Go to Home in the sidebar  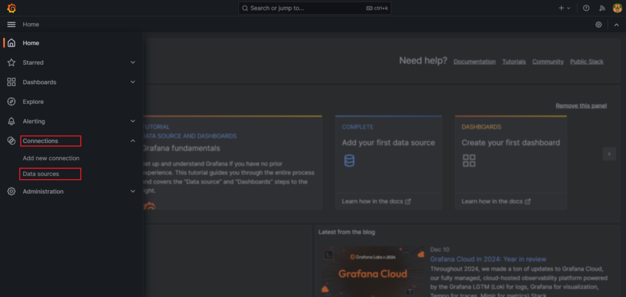pos(31,43)
